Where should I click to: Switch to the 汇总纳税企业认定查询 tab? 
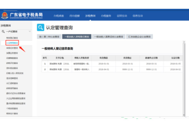(x=140, y=36)
